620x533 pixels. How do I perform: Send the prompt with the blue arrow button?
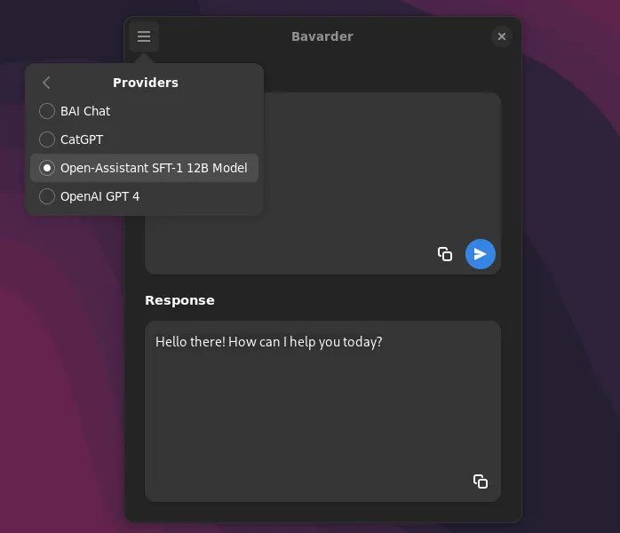[x=481, y=254]
